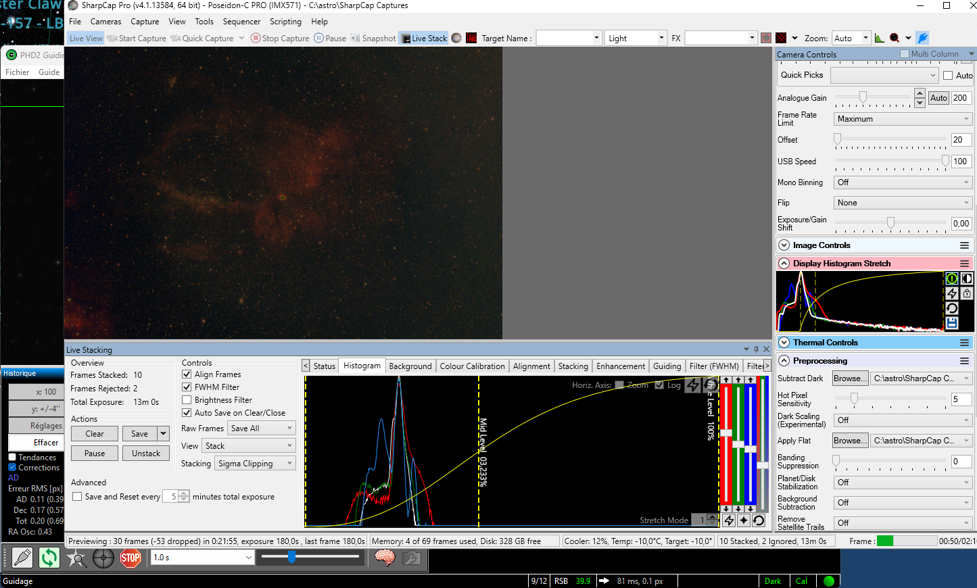Switch to the Alignment tab

pyautogui.click(x=531, y=366)
